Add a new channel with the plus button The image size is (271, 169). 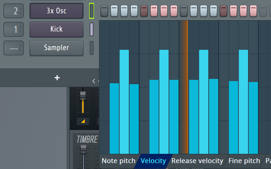[57, 78]
